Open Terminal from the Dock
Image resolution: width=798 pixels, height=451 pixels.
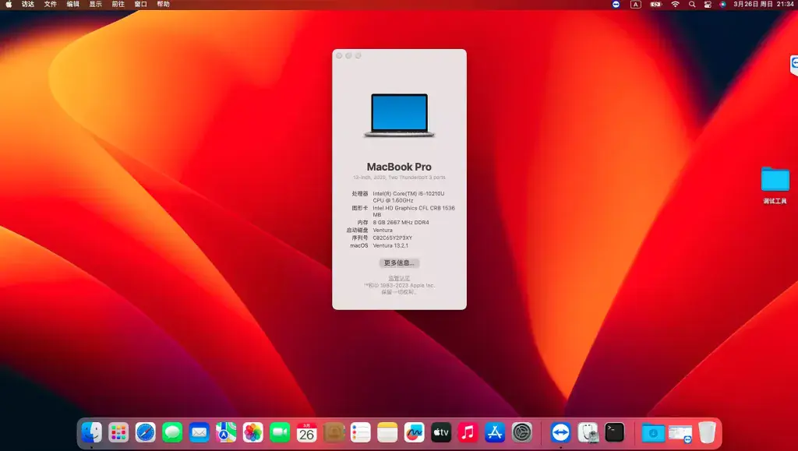[x=614, y=433]
